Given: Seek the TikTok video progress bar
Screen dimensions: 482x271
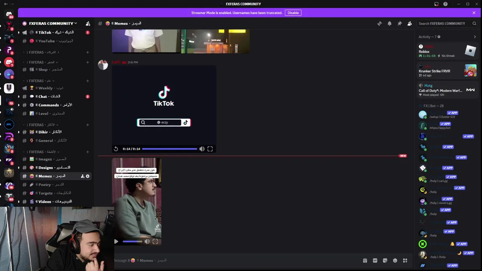Looking at the screenshot, I should tap(169, 149).
